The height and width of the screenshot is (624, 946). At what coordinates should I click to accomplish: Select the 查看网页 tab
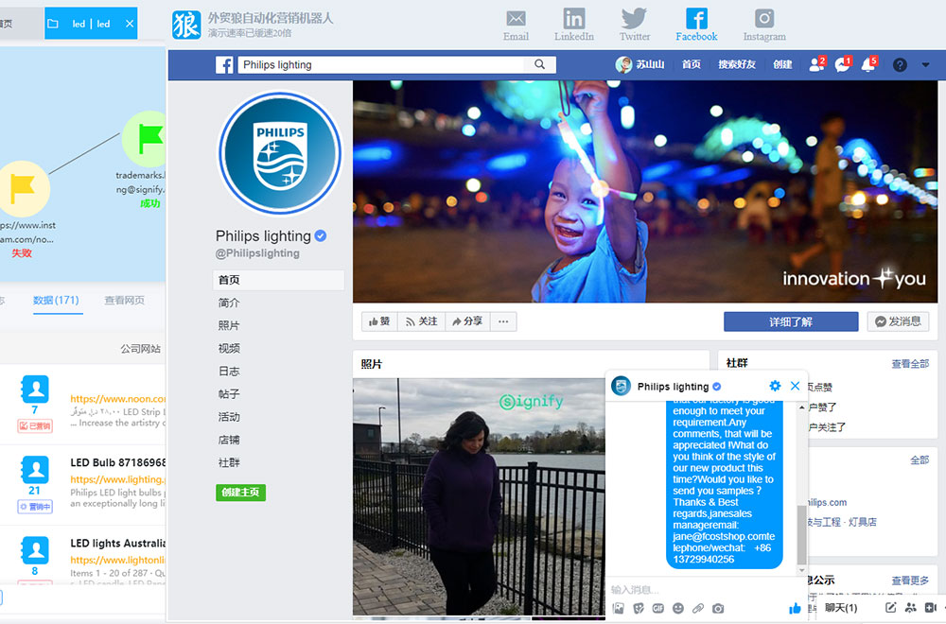tap(124, 301)
